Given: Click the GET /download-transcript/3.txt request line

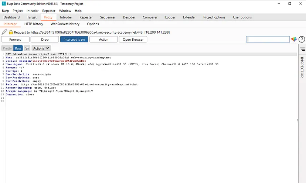Looking at the screenshot, I should (x=38, y=54).
